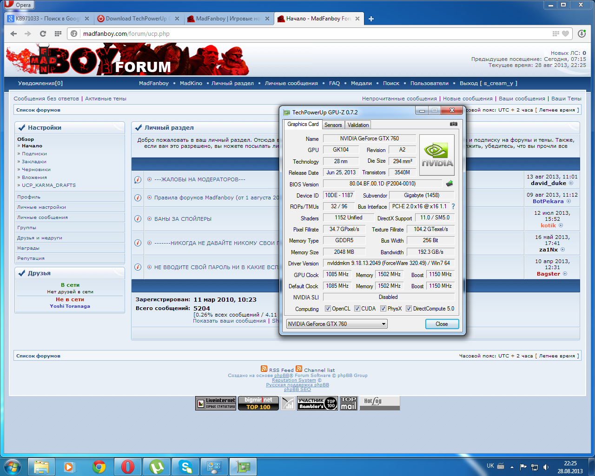Toggle the CUDA checkbox
The width and height of the screenshot is (595, 476).
[357, 309]
